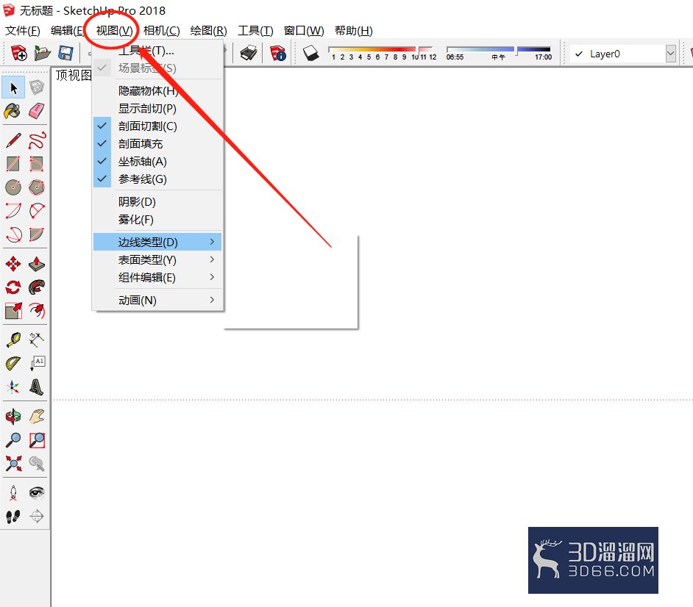Choose the Scale tool
Viewport: 693px width, 607px height.
pyautogui.click(x=13, y=311)
